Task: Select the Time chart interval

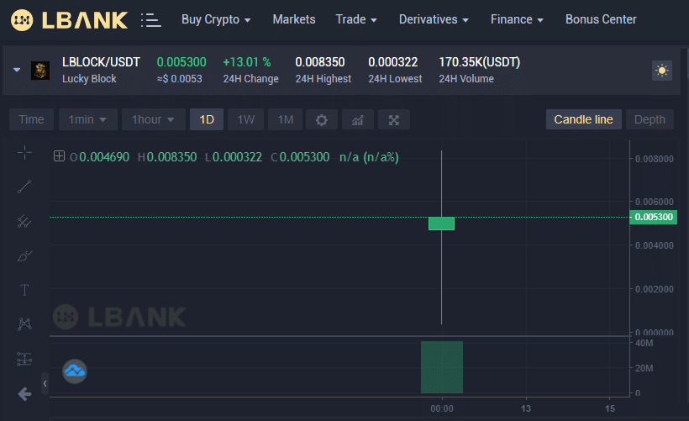Action: coord(31,119)
